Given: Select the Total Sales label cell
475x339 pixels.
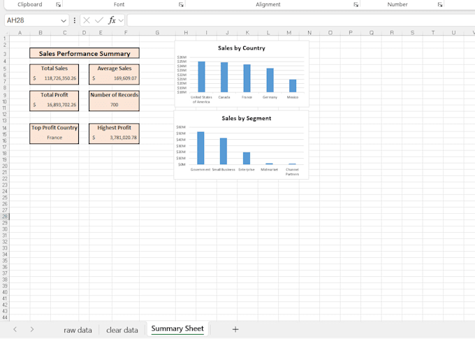Looking at the screenshot, I should click(54, 68).
